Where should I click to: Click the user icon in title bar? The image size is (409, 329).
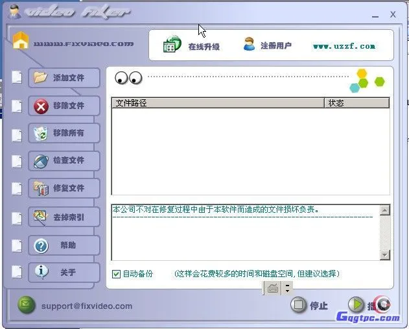tap(14, 12)
